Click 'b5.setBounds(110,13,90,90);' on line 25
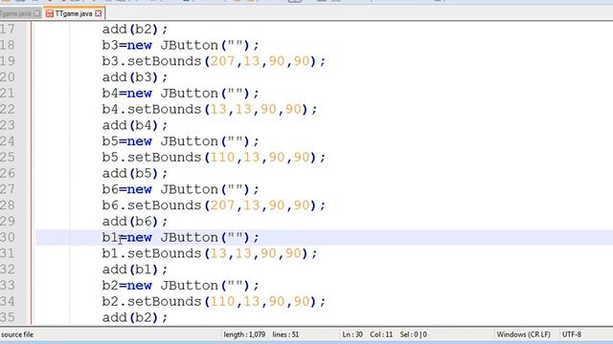Screen dimensions: 613x344 click(214, 157)
